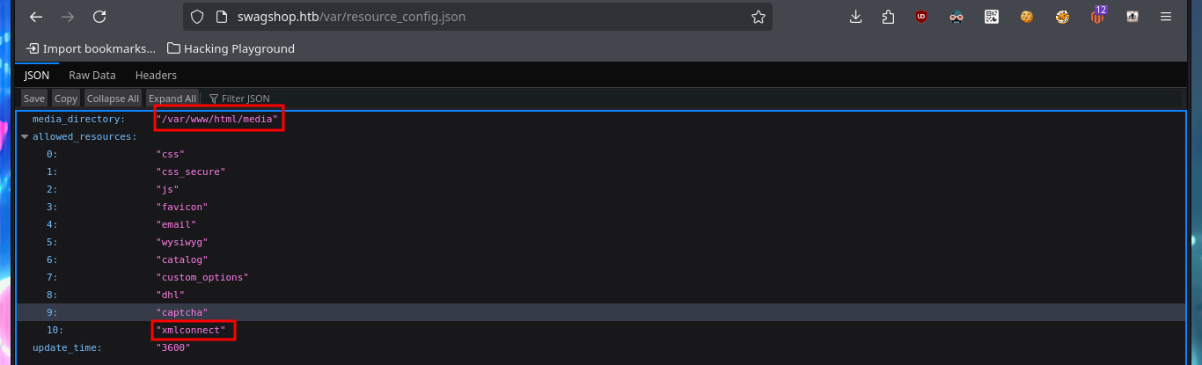Open the QR code extension icon
This screenshot has height=365, width=1202.
[992, 17]
